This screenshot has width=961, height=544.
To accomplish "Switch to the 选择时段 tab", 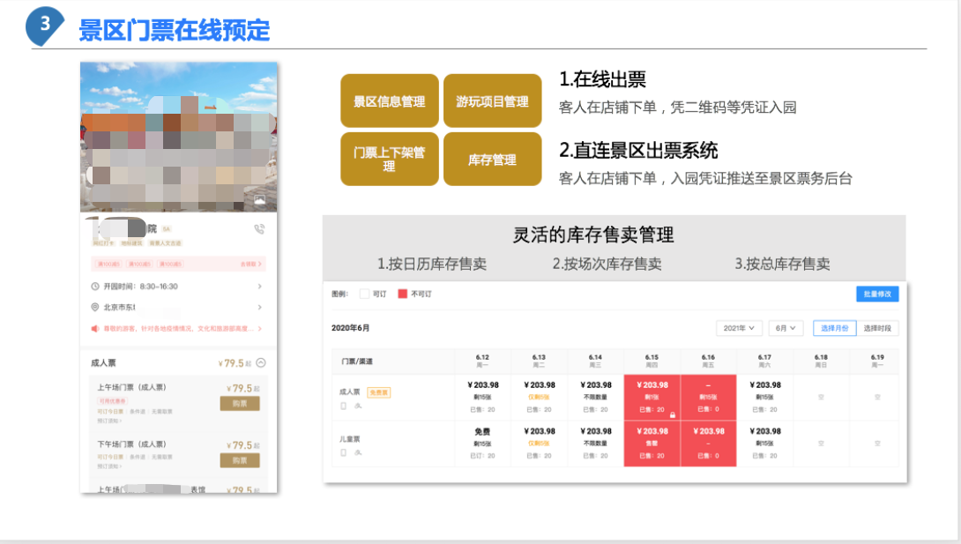I will 878,328.
